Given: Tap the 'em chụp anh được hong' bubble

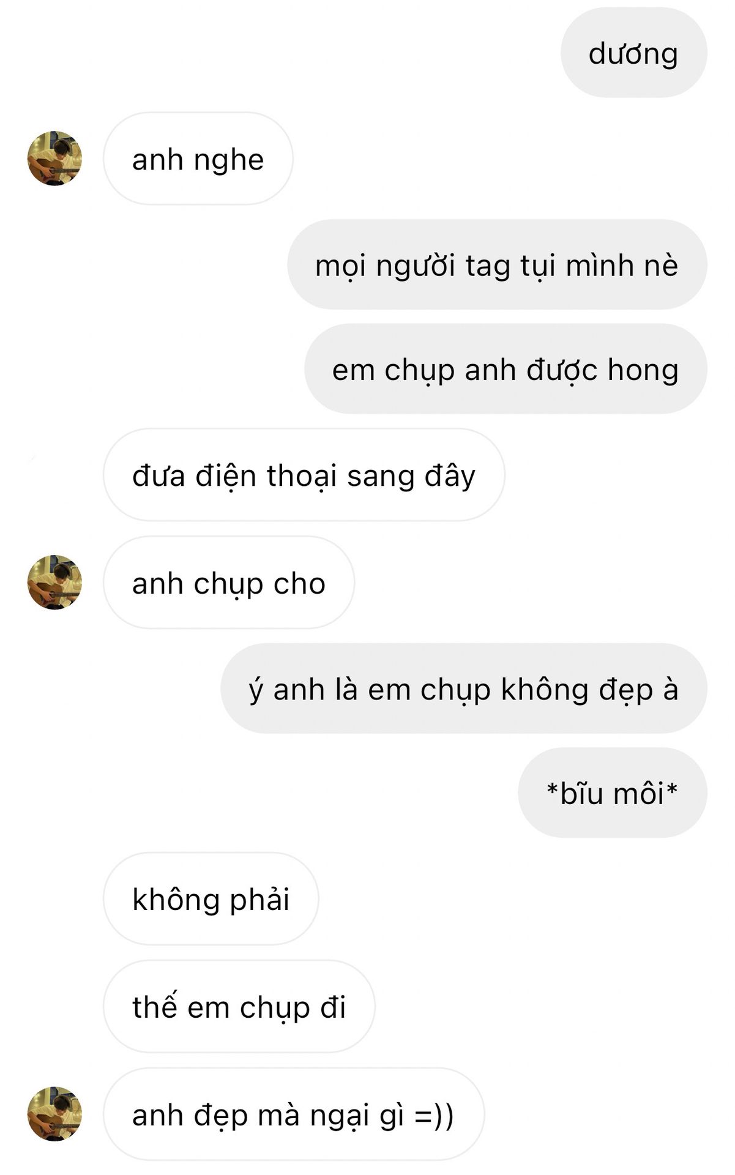Looking at the screenshot, I should tap(506, 369).
